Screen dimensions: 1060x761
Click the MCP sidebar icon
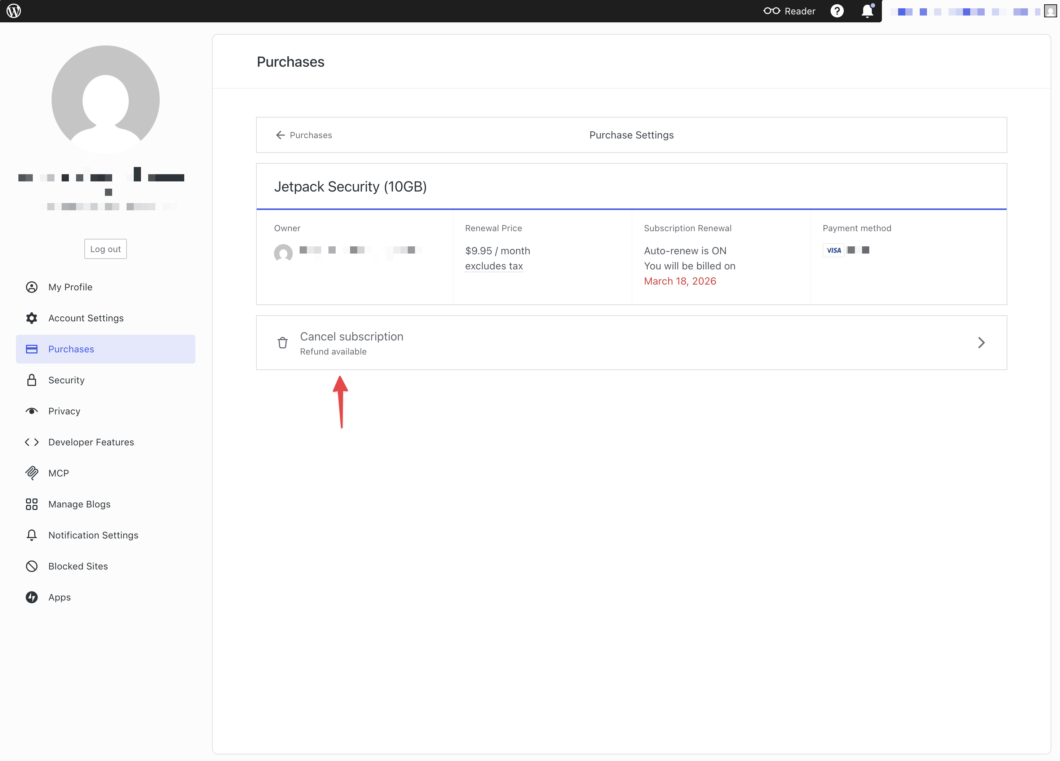pos(31,473)
